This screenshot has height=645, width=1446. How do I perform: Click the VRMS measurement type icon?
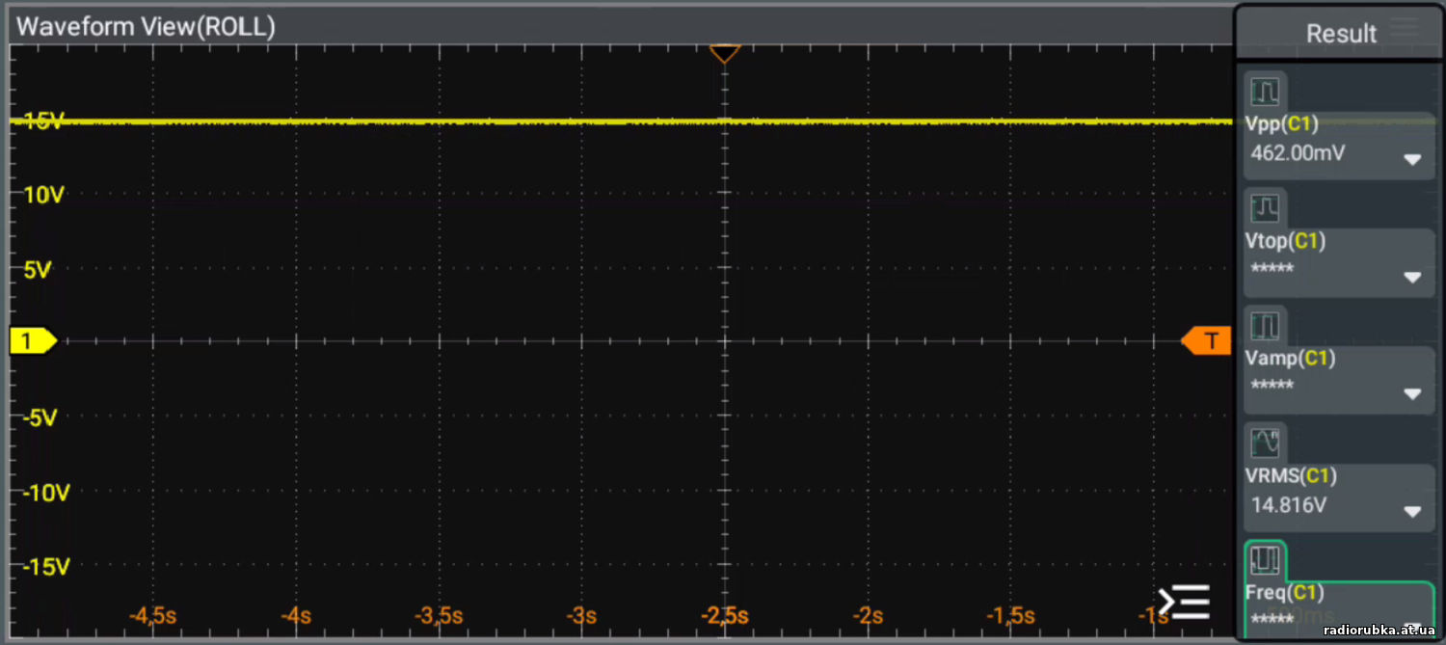(1265, 443)
